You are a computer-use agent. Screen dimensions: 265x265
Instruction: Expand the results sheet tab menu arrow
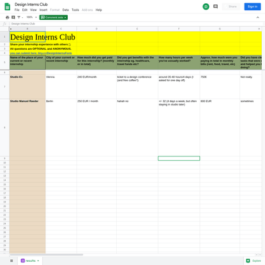tap(38, 261)
